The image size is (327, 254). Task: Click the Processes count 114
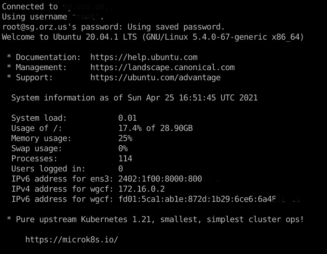(125, 159)
